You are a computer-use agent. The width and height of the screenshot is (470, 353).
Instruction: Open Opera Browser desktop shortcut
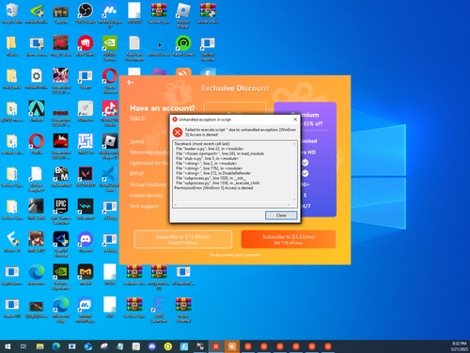click(110, 80)
